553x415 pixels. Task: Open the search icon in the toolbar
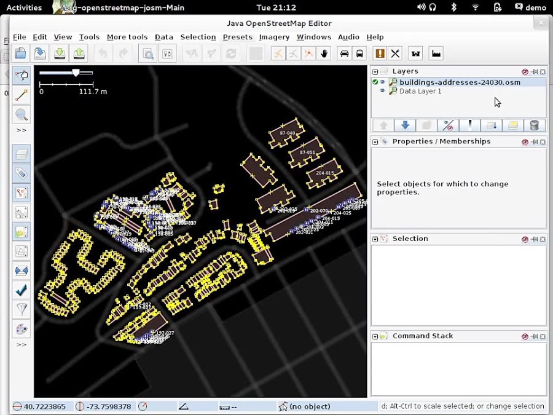point(148,53)
